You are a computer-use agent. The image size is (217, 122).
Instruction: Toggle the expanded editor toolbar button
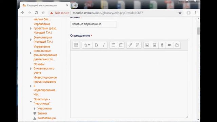(76, 45)
